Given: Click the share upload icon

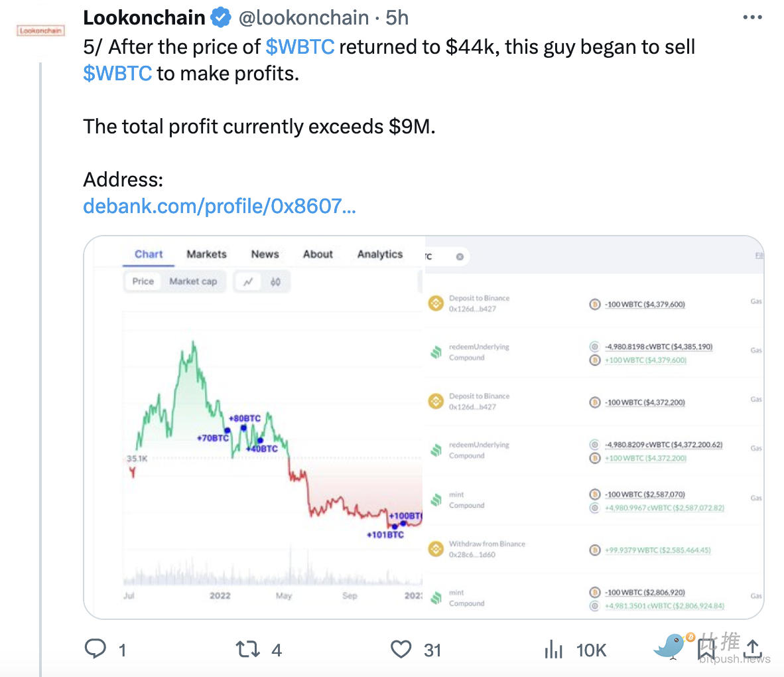Looking at the screenshot, I should click(753, 648).
